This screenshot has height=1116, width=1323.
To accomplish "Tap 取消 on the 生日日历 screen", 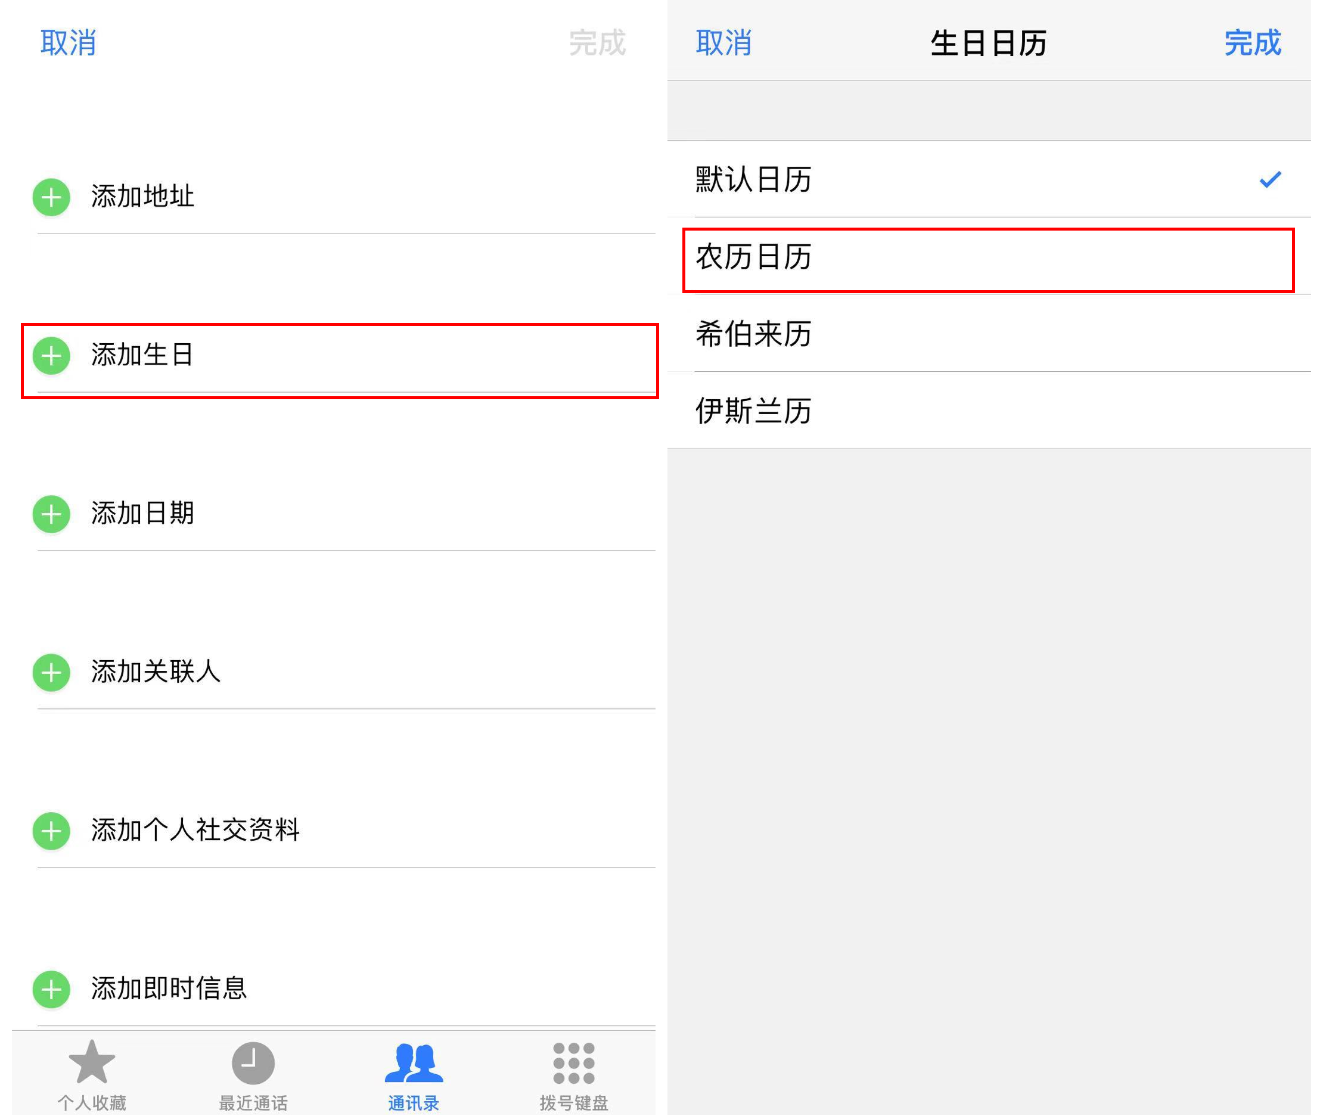I will coord(725,43).
